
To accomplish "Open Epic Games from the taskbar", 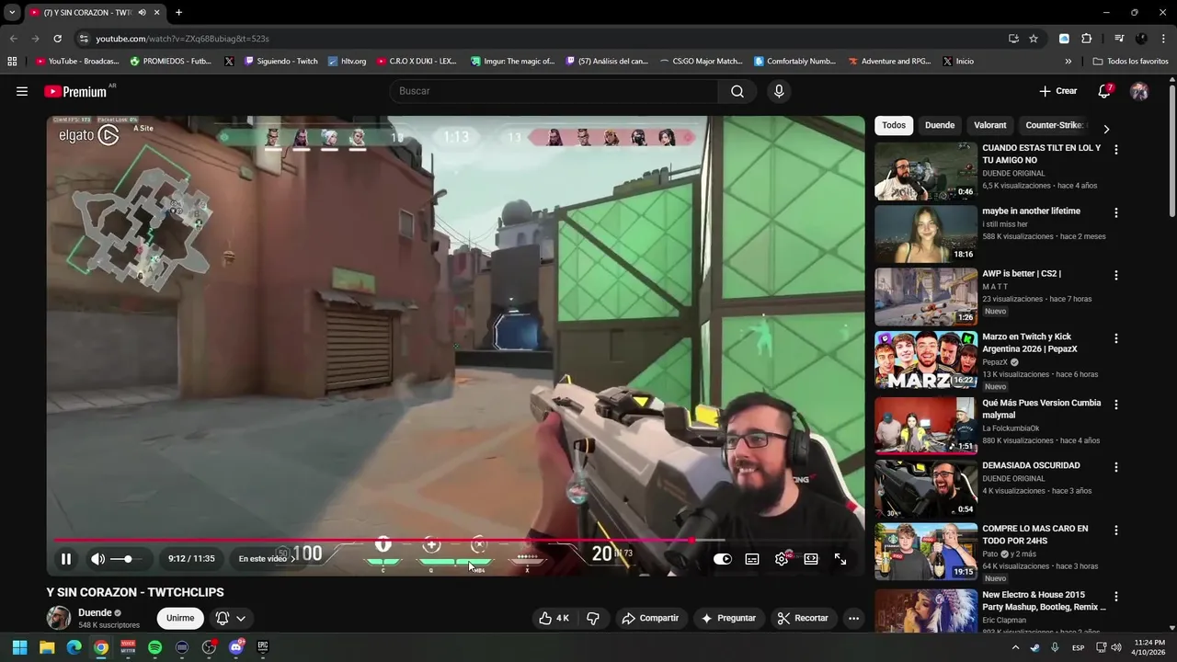I will coord(263,647).
